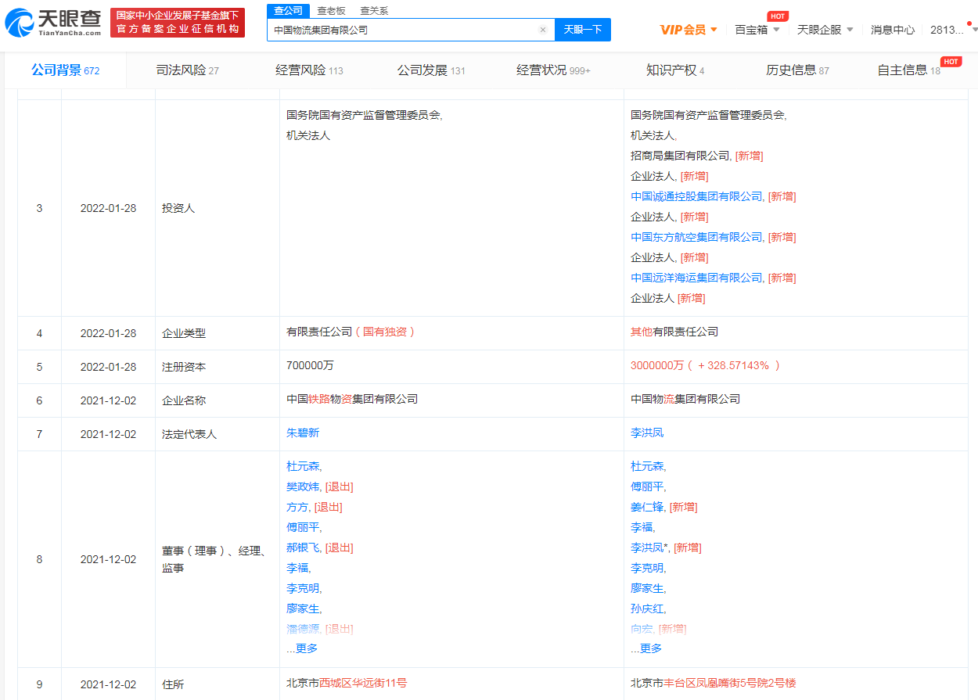Open the 中国东方航空集团有限公司 link
Screen dimensions: 978x700
point(696,237)
